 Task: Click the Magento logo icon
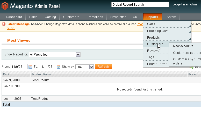click(5, 6)
